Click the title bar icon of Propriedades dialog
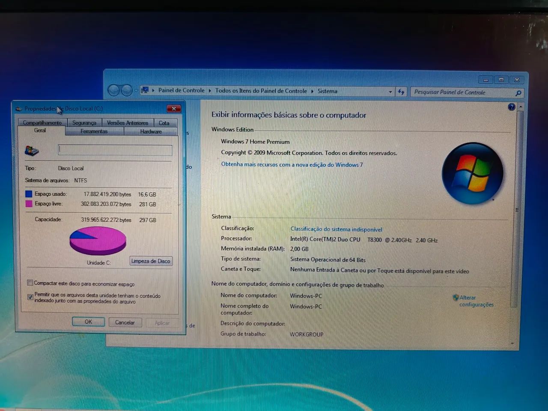This screenshot has height=411, width=548. point(19,109)
